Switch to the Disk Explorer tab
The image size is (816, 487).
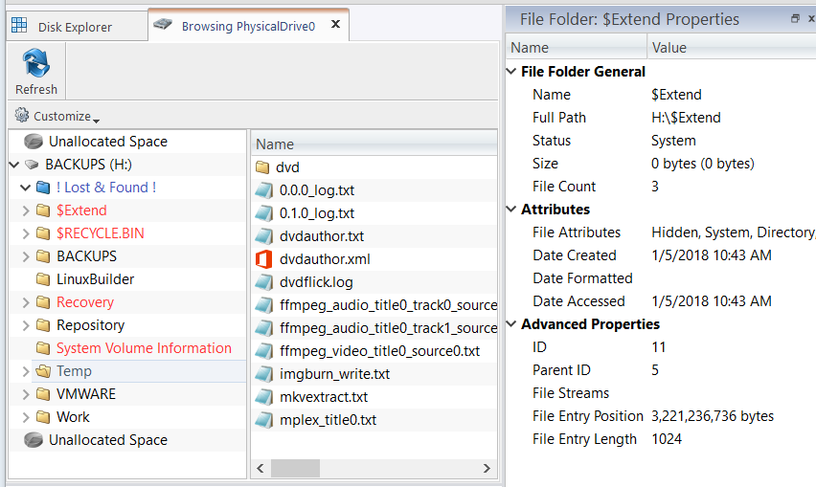pyautogui.click(x=75, y=27)
